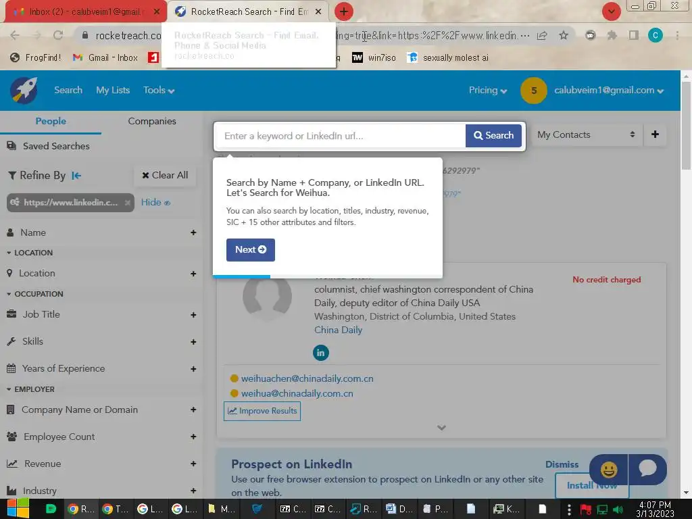Open the Windows Start button

click(x=18, y=509)
